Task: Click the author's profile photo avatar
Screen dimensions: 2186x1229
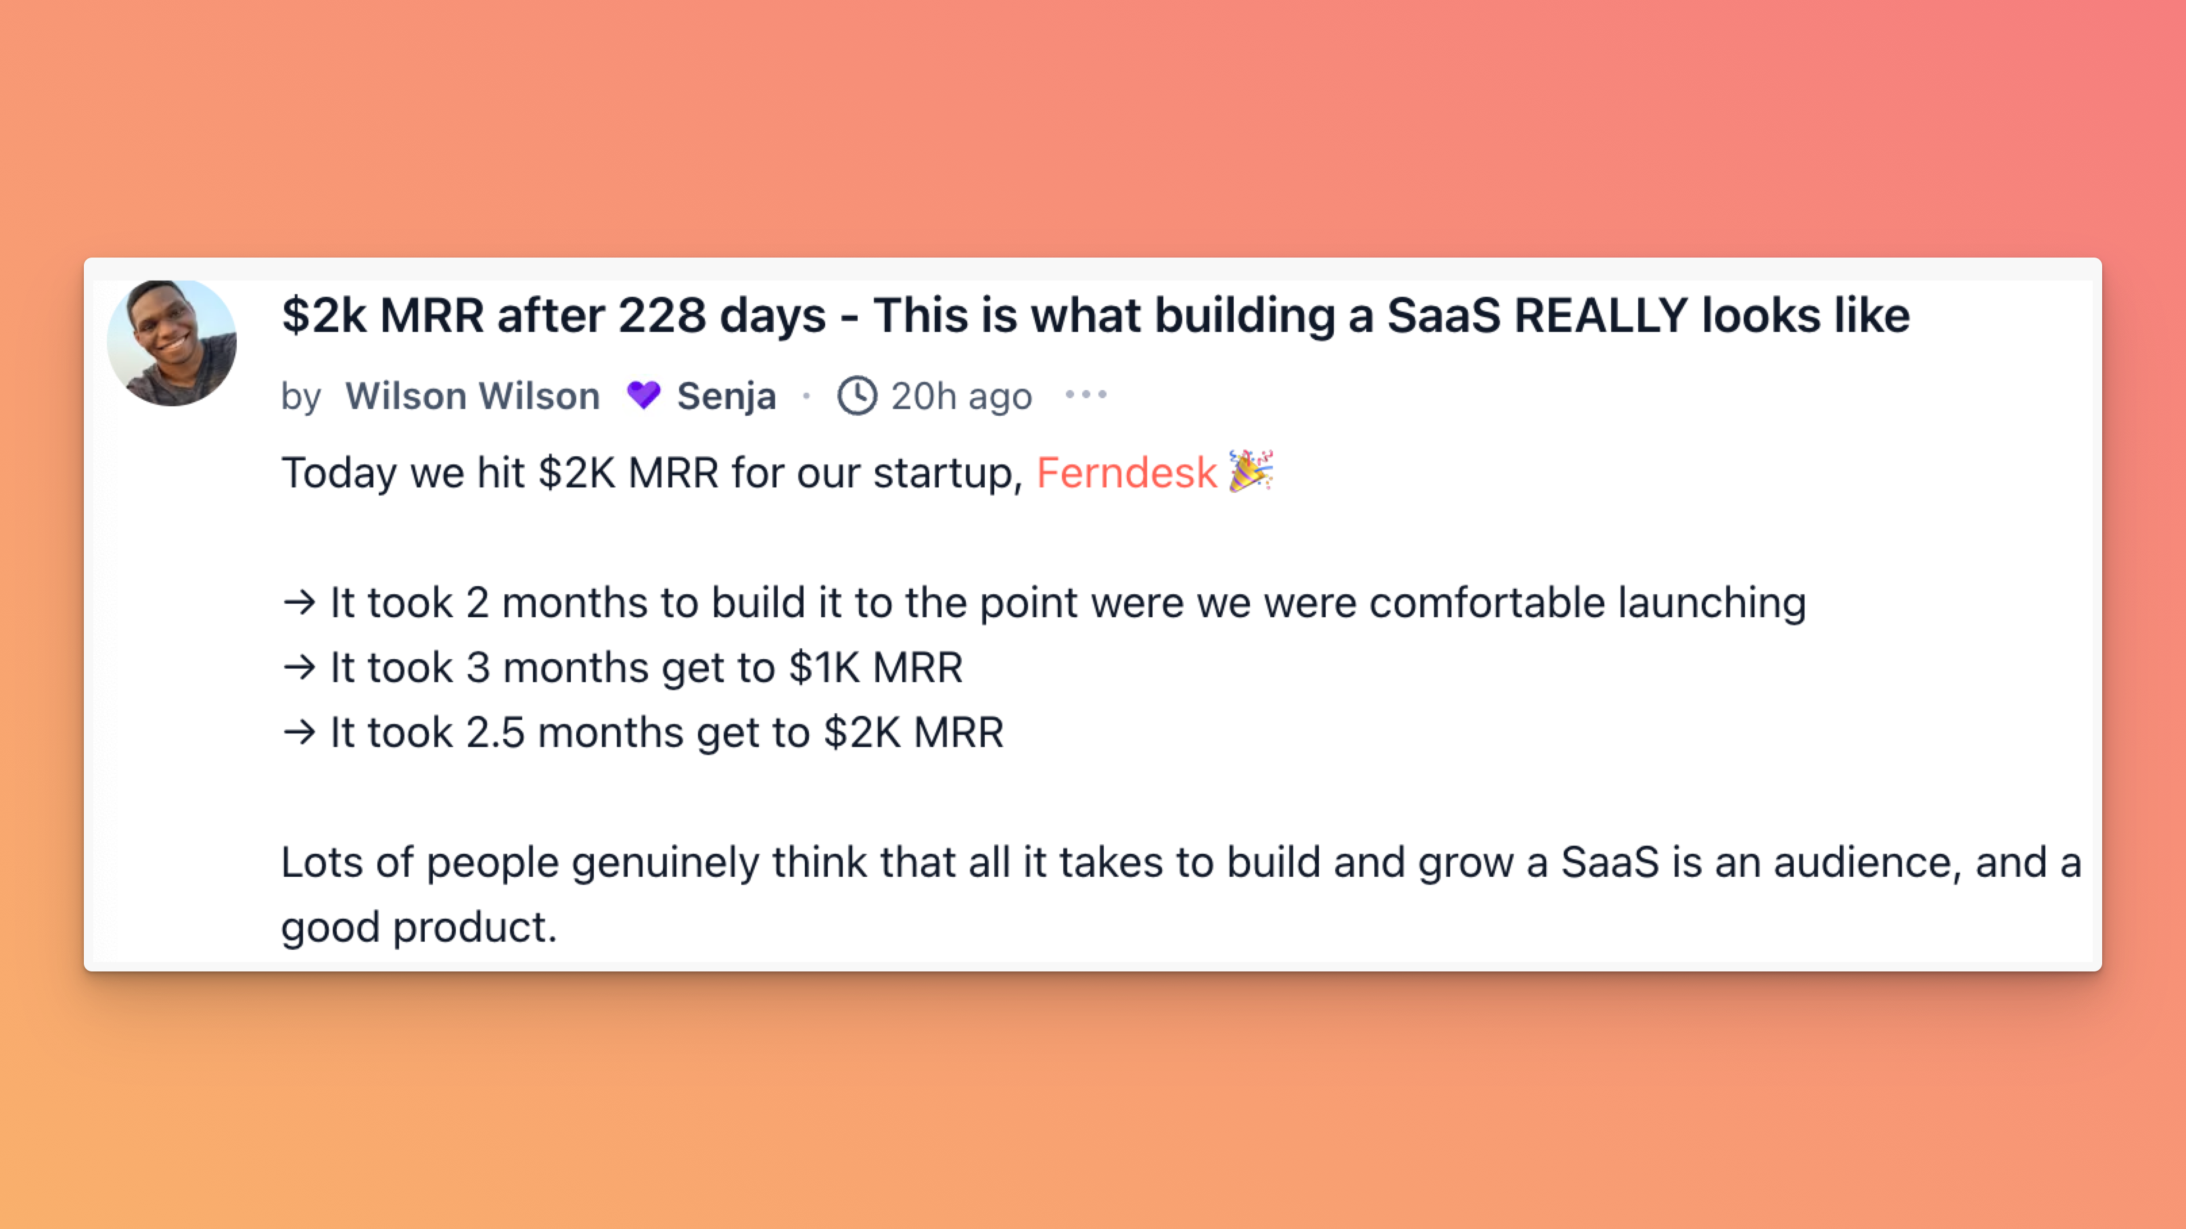Action: click(172, 343)
